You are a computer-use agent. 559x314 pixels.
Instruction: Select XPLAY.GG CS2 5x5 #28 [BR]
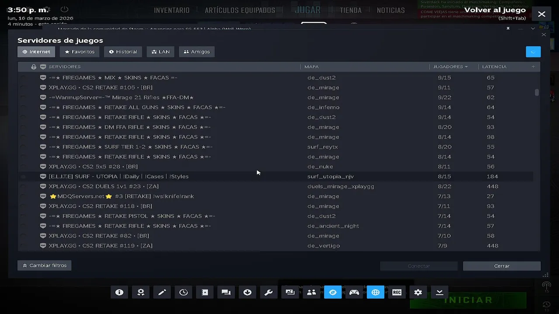pyautogui.click(x=275, y=167)
